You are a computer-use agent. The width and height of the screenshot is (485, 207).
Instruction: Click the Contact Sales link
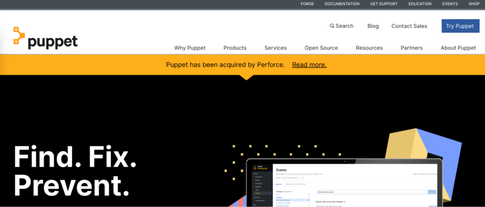409,26
